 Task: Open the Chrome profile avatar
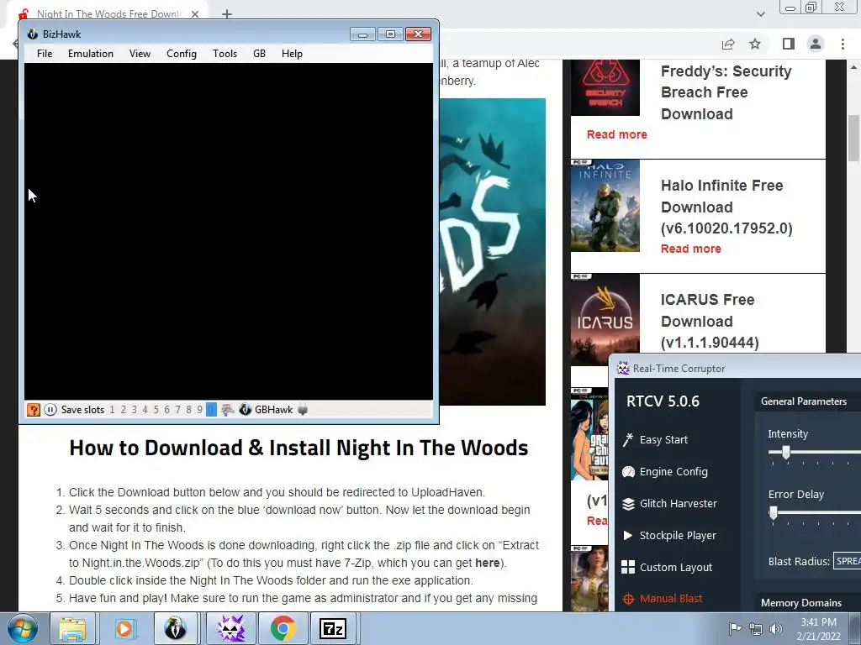point(816,44)
